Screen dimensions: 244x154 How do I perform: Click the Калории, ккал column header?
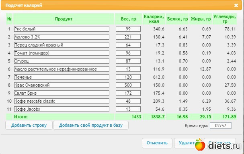[154, 19]
